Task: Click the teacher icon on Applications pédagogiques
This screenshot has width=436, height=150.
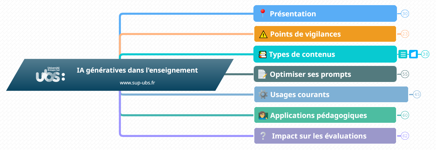Action: (263, 115)
